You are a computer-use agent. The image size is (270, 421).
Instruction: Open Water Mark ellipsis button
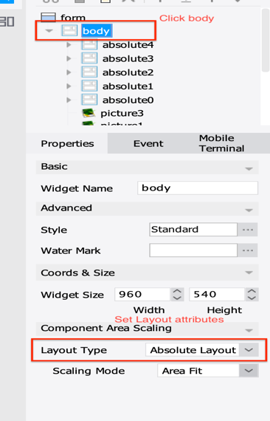point(247,250)
